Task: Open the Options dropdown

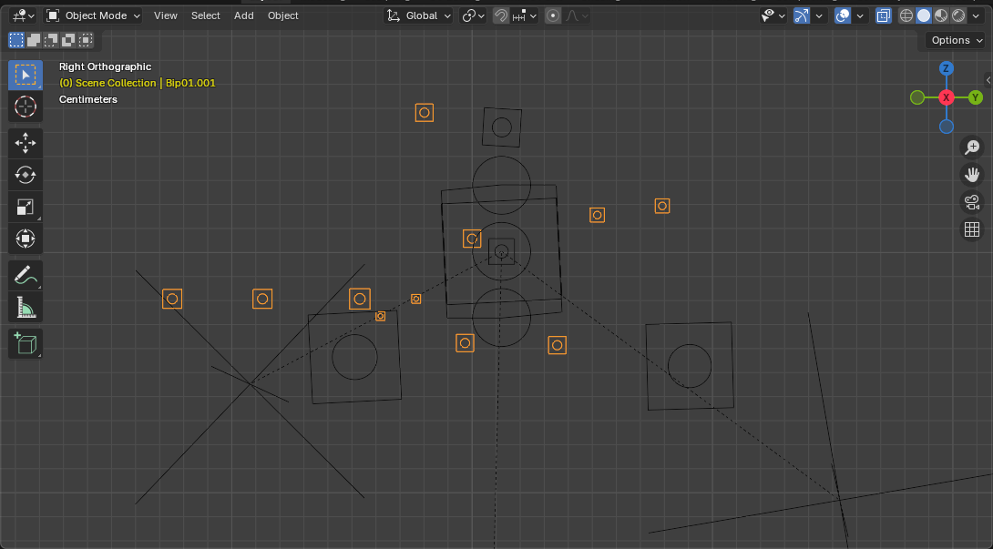Action: pyautogui.click(x=957, y=41)
